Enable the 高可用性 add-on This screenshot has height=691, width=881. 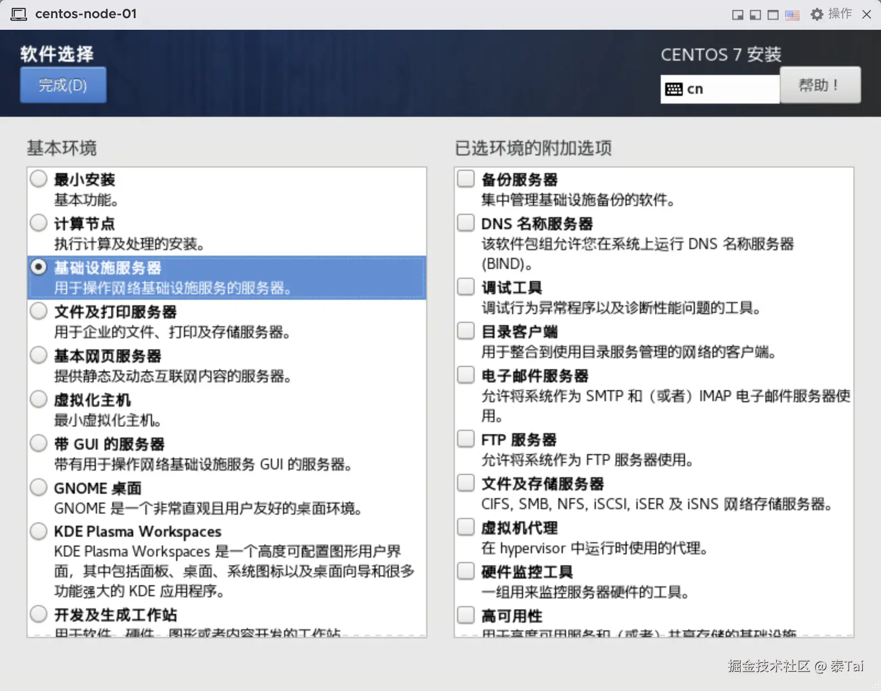(465, 615)
